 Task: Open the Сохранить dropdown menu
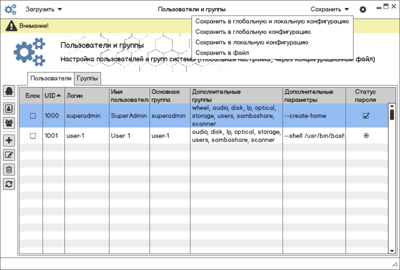pyautogui.click(x=329, y=9)
